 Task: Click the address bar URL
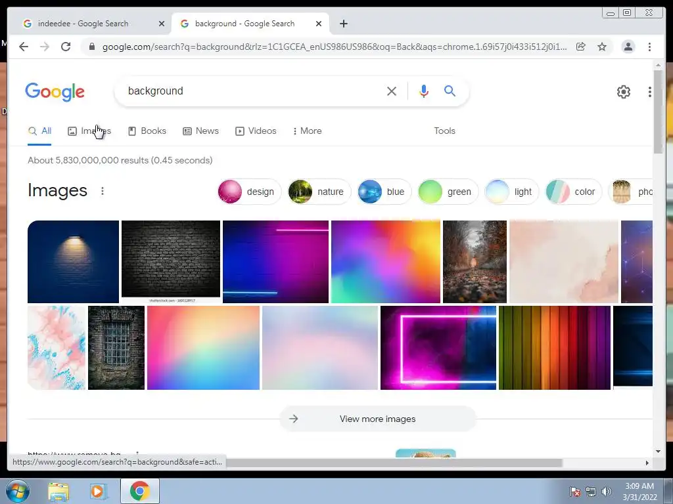coord(335,47)
